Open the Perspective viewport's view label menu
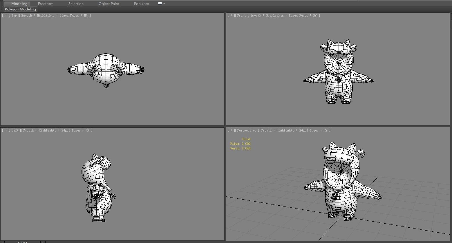 click(x=247, y=130)
